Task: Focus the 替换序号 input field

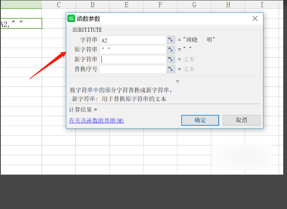Action: pos(133,69)
